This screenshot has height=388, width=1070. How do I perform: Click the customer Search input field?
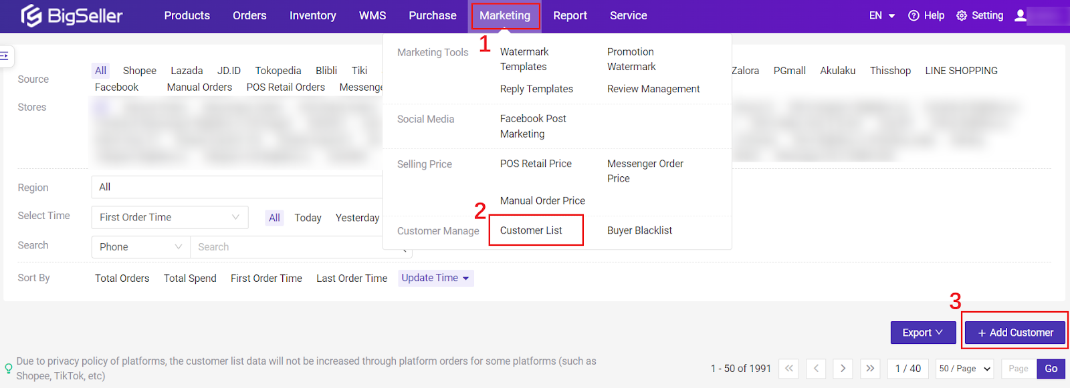(301, 247)
